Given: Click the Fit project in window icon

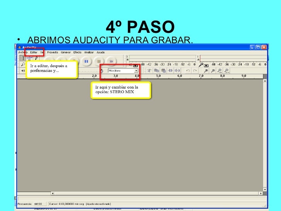Looking at the screenshot, I should [x=227, y=71].
